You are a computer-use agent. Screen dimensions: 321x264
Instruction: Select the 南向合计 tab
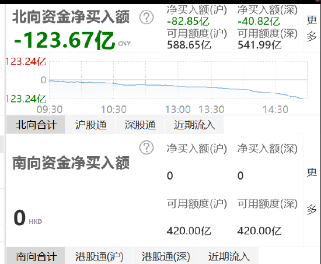tap(36, 256)
